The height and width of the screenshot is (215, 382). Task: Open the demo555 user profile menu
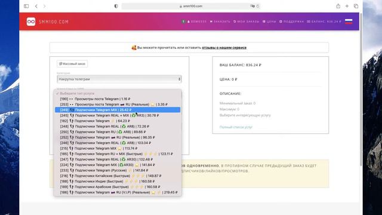point(197,21)
